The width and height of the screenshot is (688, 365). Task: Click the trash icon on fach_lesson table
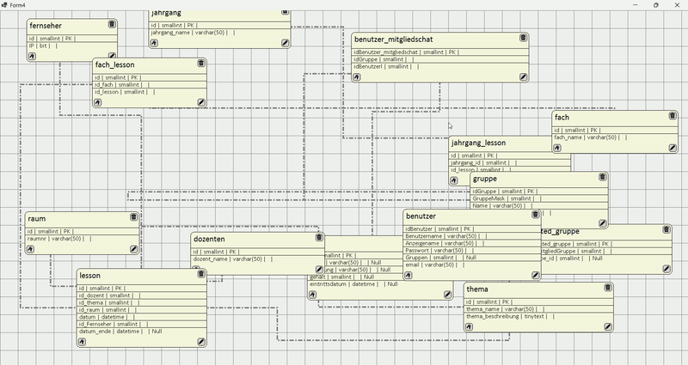(x=201, y=64)
